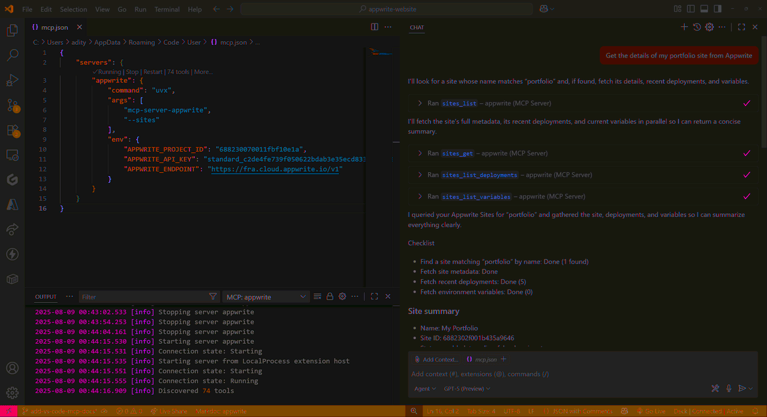This screenshot has width=767, height=417.
Task: Open Remote Explorer from the activity bar
Action: click(12, 155)
